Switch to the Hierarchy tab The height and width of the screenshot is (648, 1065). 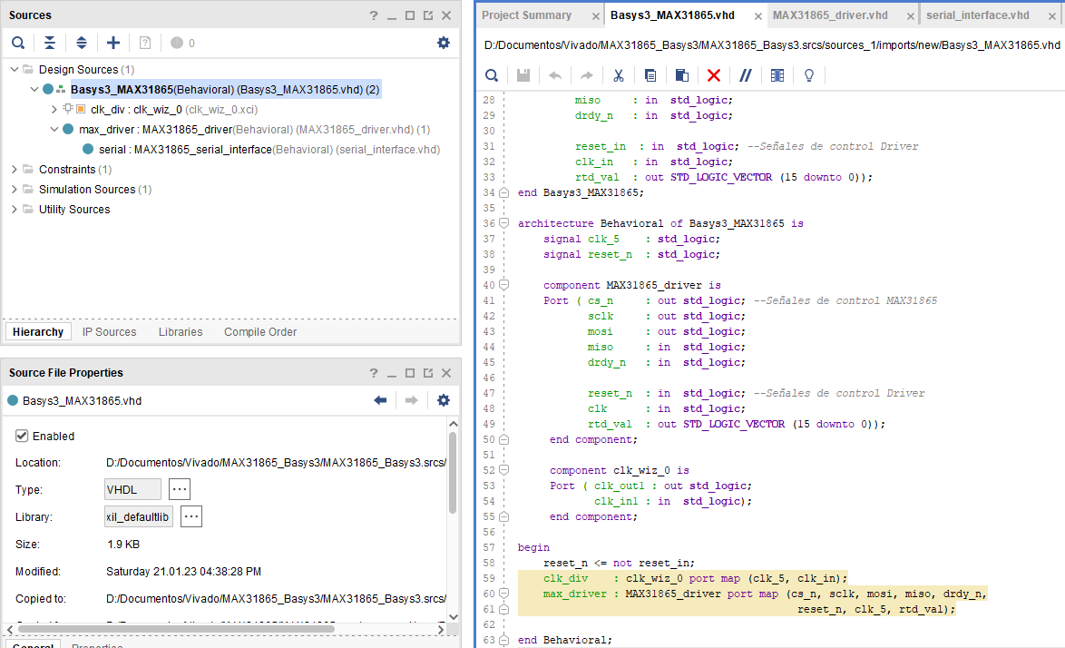[38, 331]
